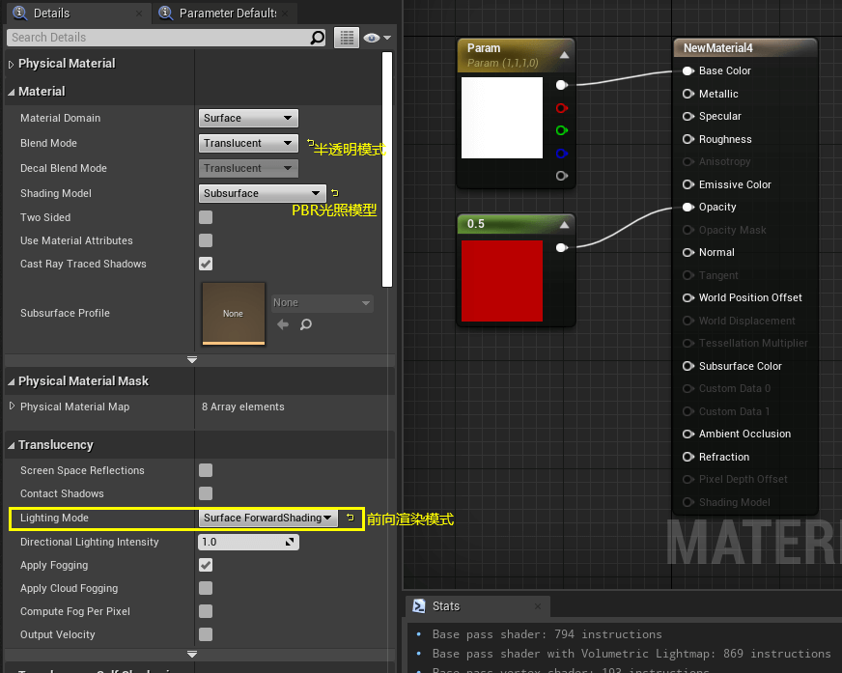Select the Param node white color preview
This screenshot has height=673, width=842.
coord(502,118)
